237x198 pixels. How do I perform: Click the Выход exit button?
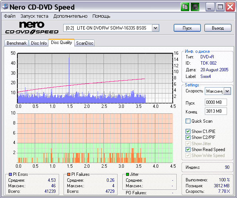point(218,28)
